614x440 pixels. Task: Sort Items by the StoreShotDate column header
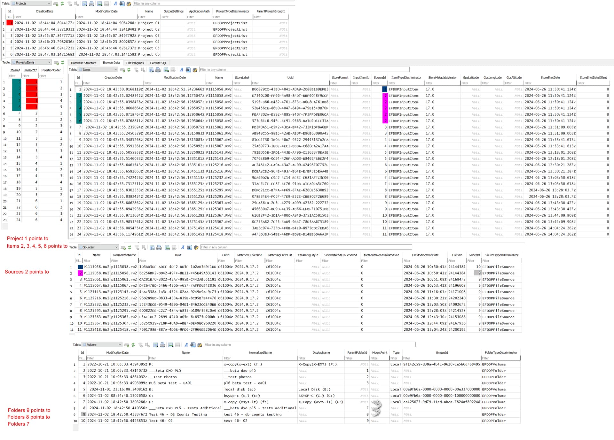550,78
